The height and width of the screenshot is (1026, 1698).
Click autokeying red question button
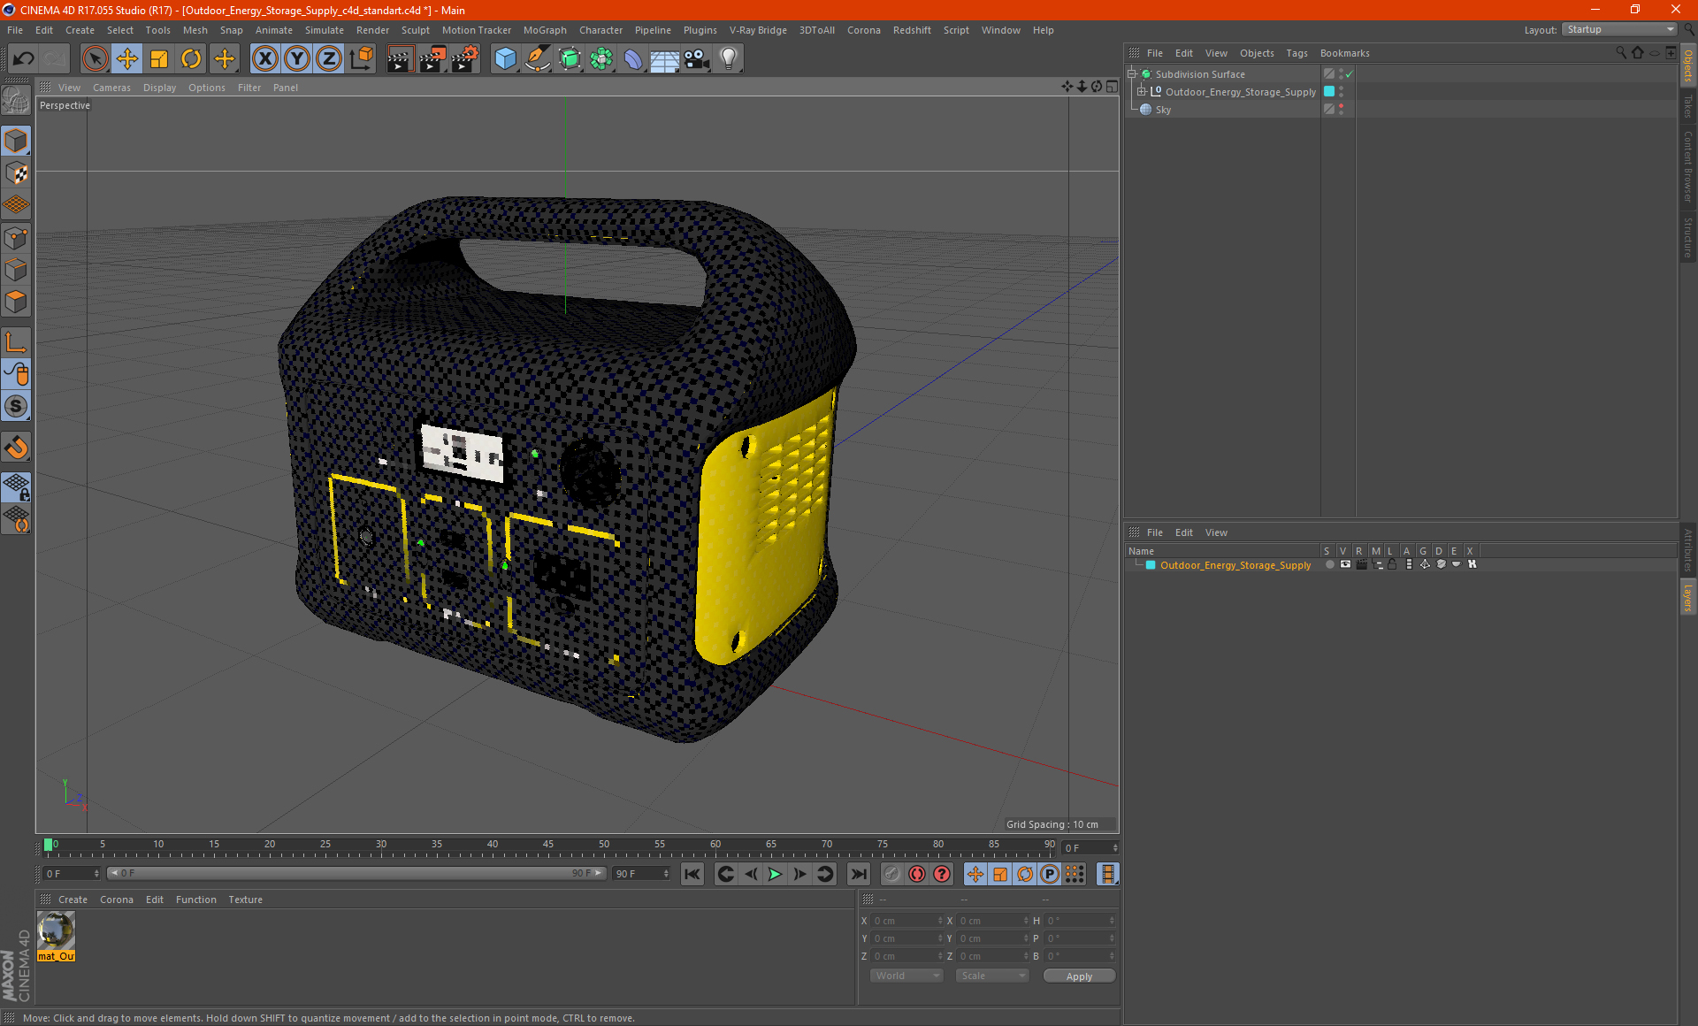(942, 874)
